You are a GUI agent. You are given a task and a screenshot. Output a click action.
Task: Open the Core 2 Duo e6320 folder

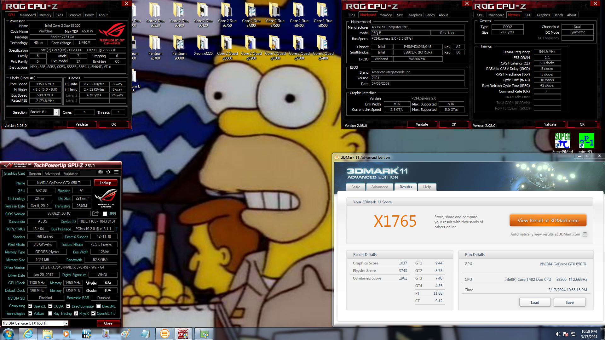[155, 14]
